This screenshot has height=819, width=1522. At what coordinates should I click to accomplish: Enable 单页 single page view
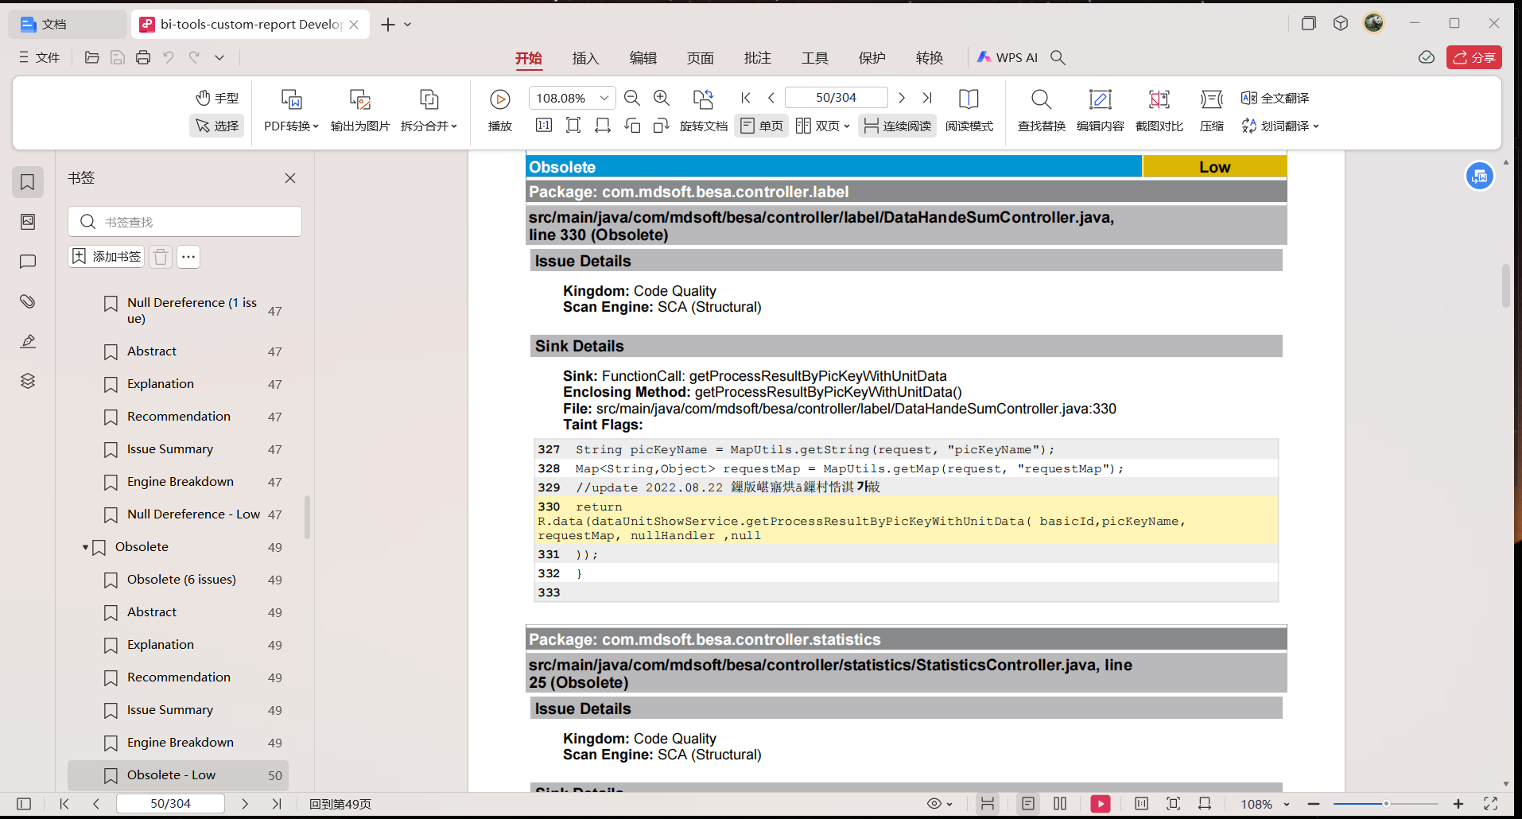(x=761, y=126)
